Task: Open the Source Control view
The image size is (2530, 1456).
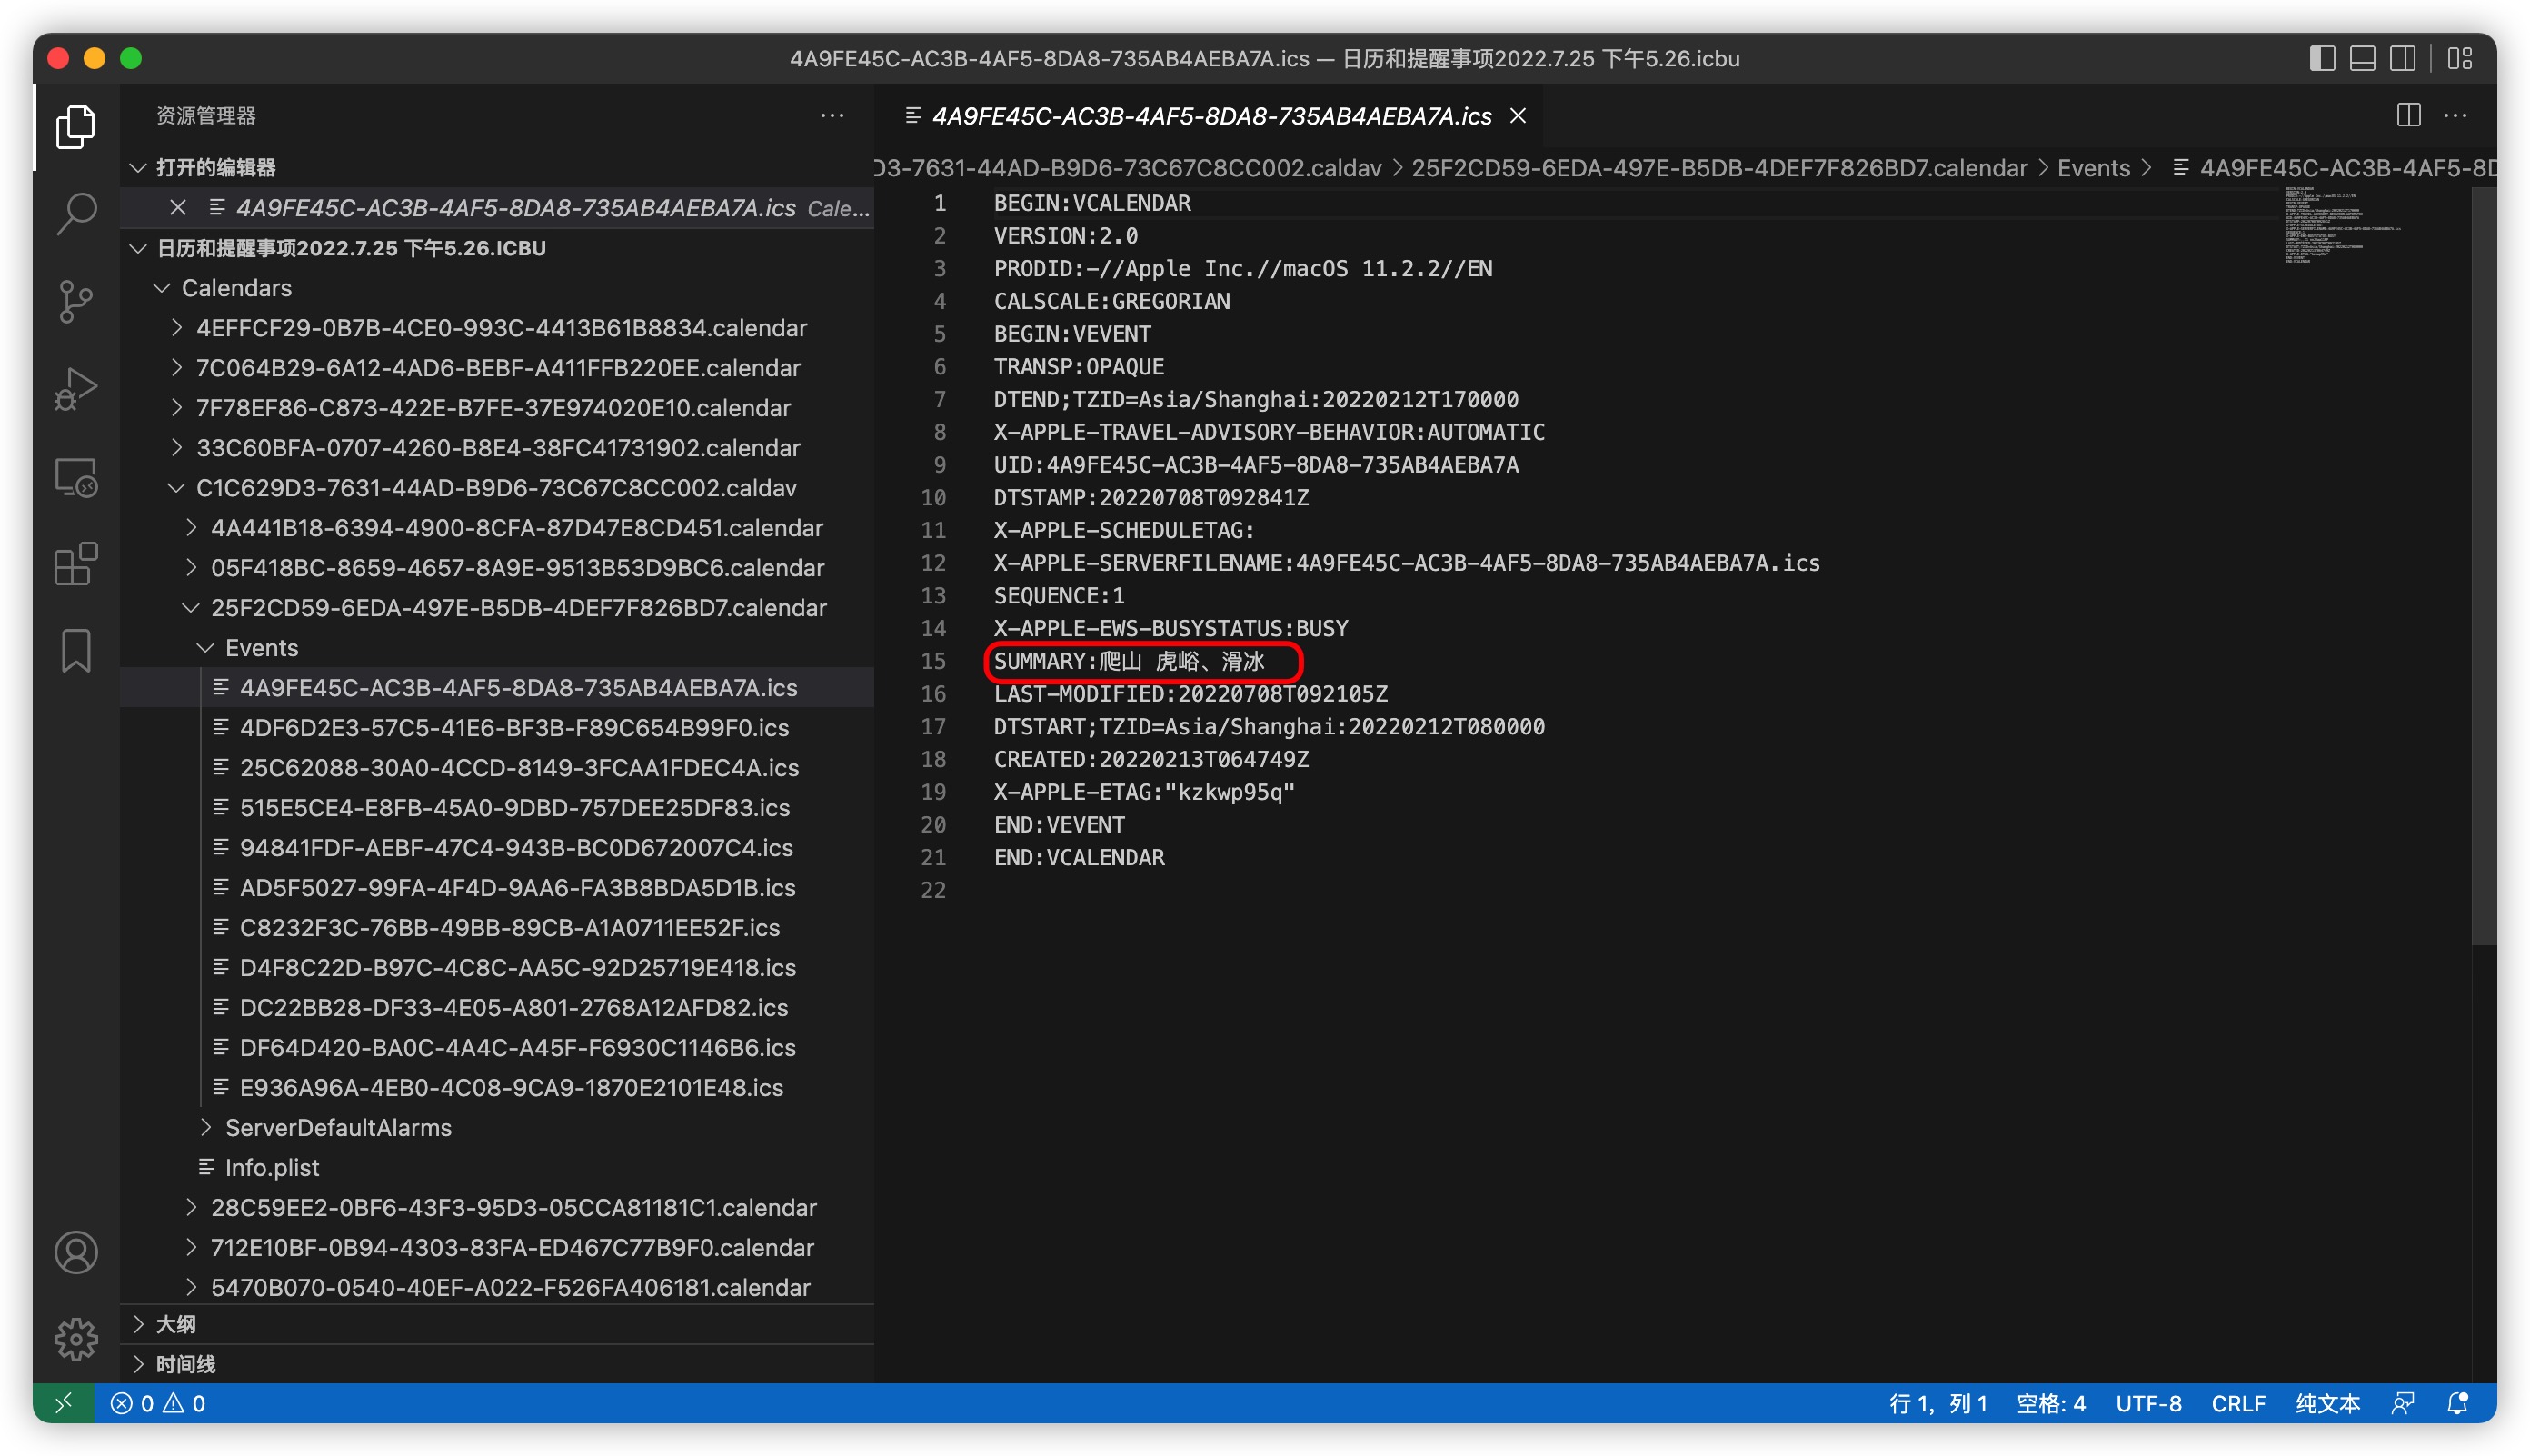Action: pyautogui.click(x=75, y=301)
